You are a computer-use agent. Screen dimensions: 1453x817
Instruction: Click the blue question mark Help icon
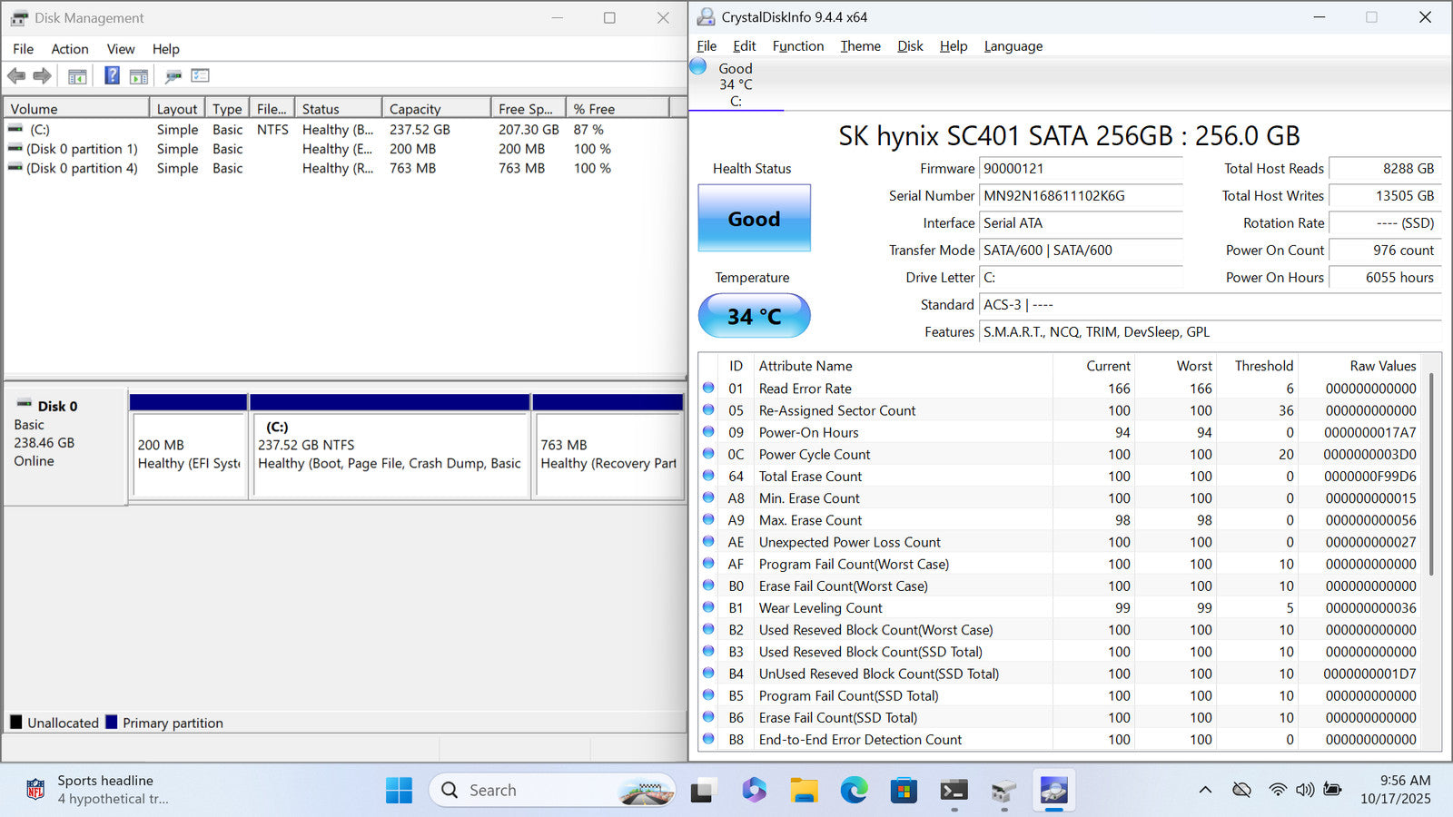click(x=112, y=76)
